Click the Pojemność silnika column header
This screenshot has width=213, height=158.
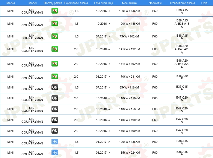tap(76, 3)
